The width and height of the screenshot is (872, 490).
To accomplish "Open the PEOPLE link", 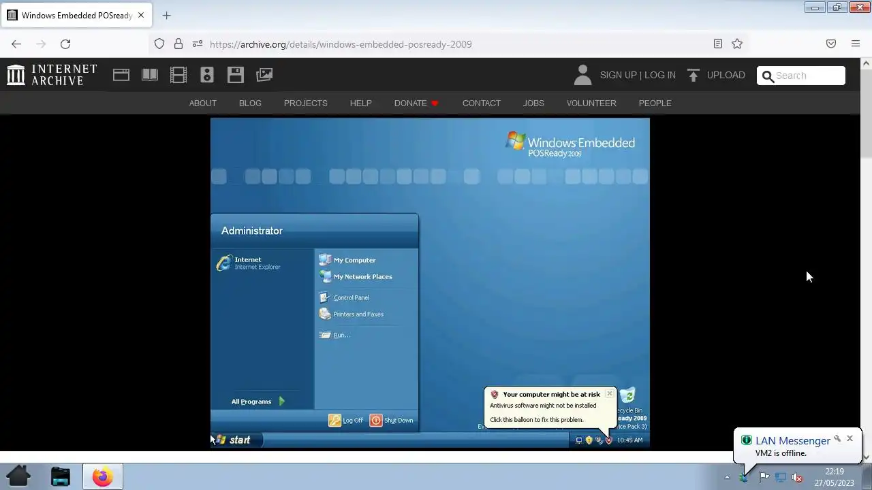I will [x=655, y=103].
